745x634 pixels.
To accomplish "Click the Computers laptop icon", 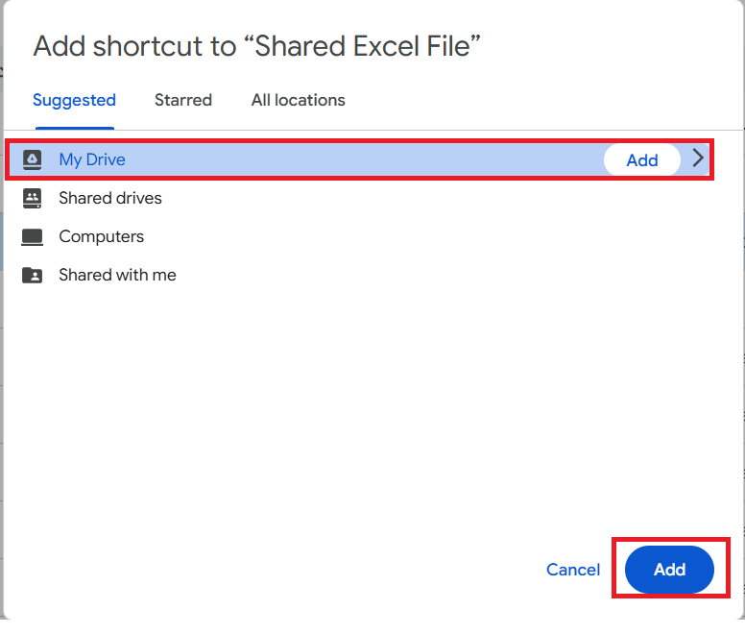I will tap(33, 236).
